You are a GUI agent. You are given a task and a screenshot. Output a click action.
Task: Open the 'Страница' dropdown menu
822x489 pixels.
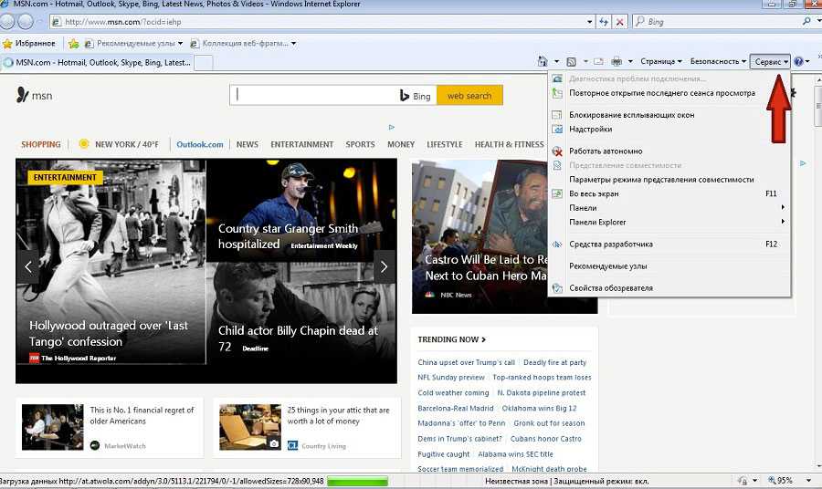coord(661,61)
